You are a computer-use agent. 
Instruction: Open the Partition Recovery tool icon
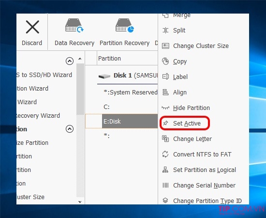pyautogui.click(x=124, y=26)
